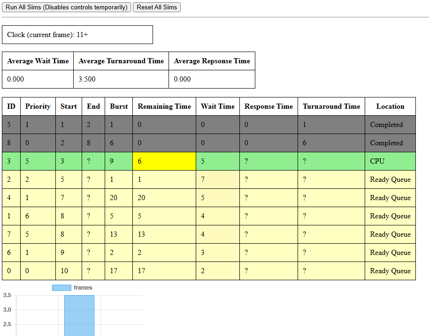Click the Average Repsonse Time header cell
The height and width of the screenshot is (336, 429).
tap(212, 61)
